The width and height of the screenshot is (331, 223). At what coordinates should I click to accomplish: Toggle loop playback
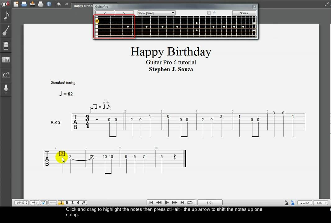pos(190,203)
